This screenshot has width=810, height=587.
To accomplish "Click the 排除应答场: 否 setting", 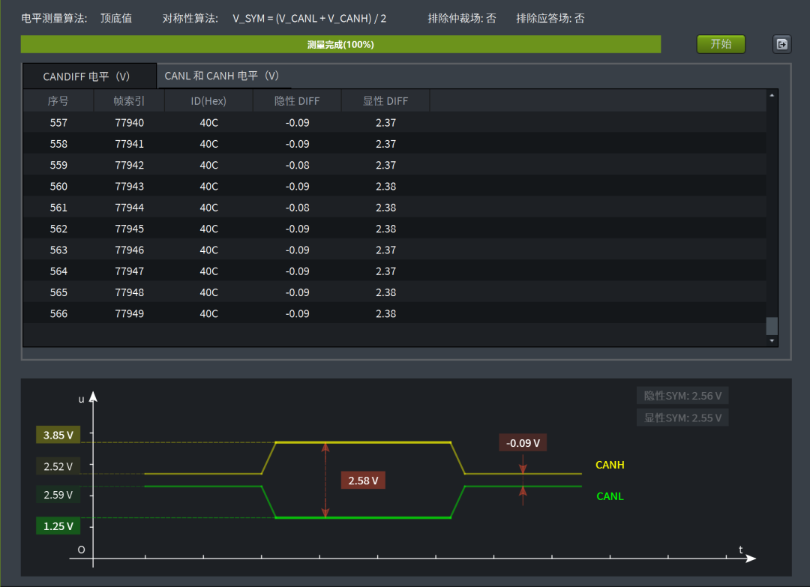I will point(550,18).
